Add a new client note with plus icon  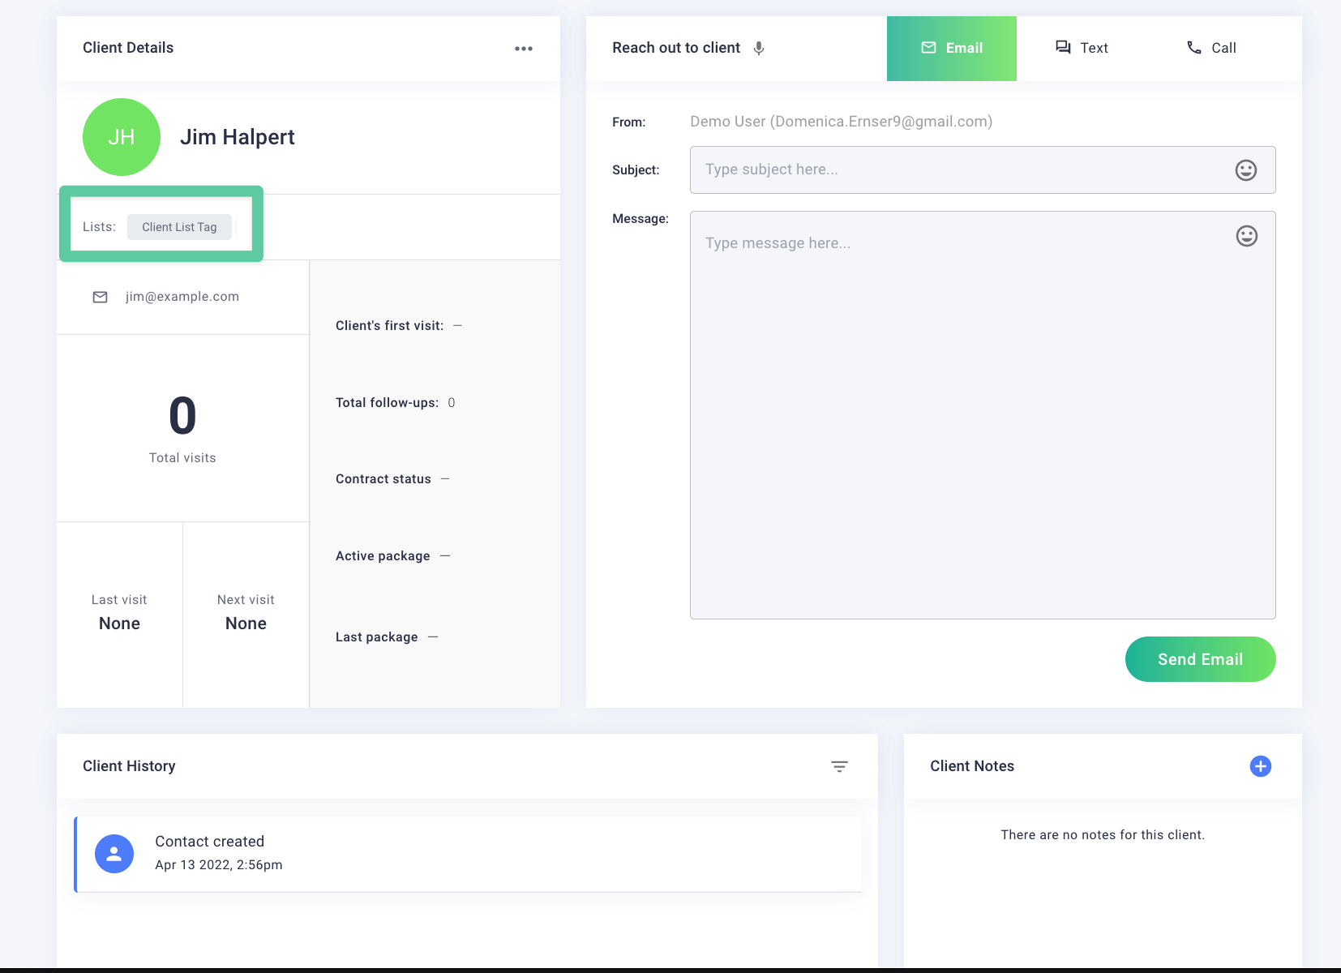pyautogui.click(x=1261, y=766)
